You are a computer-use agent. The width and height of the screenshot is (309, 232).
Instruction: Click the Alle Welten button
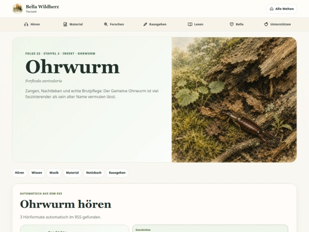pyautogui.click(x=282, y=9)
